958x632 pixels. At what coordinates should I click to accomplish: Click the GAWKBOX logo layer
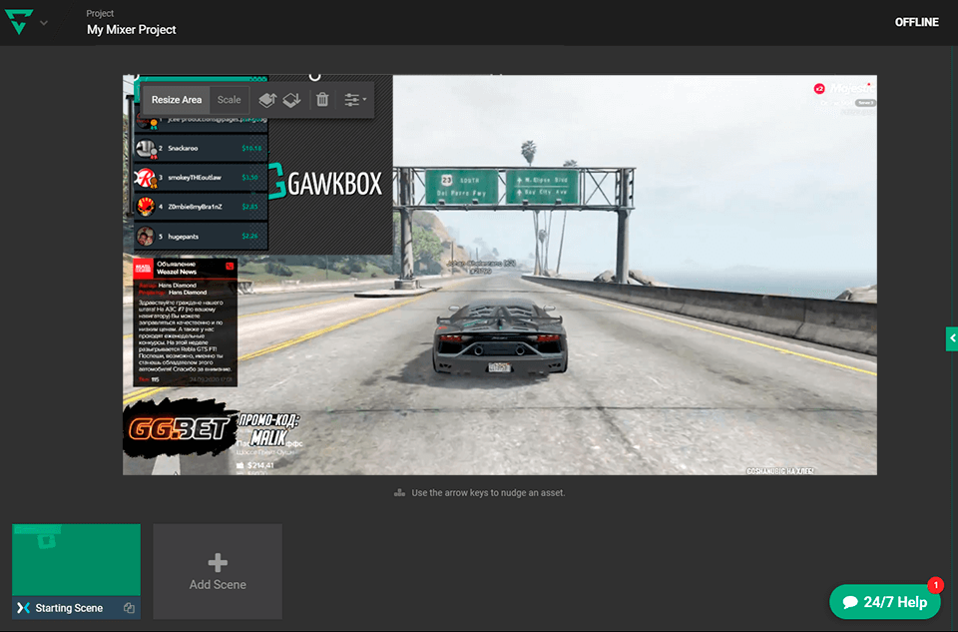(325, 182)
